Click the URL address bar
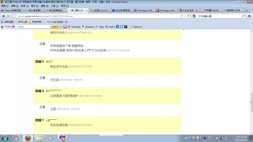 coord(98,16)
